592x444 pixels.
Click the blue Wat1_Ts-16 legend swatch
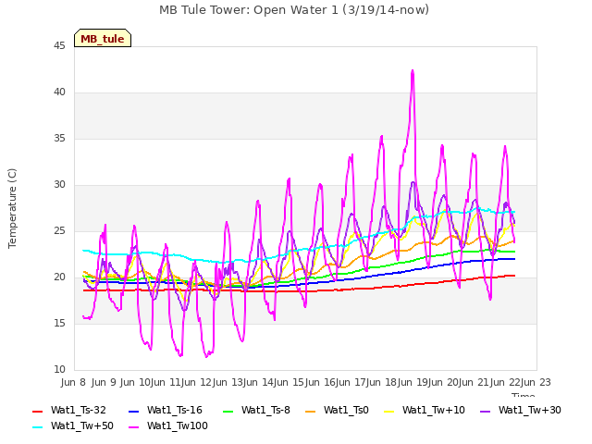point(134,411)
